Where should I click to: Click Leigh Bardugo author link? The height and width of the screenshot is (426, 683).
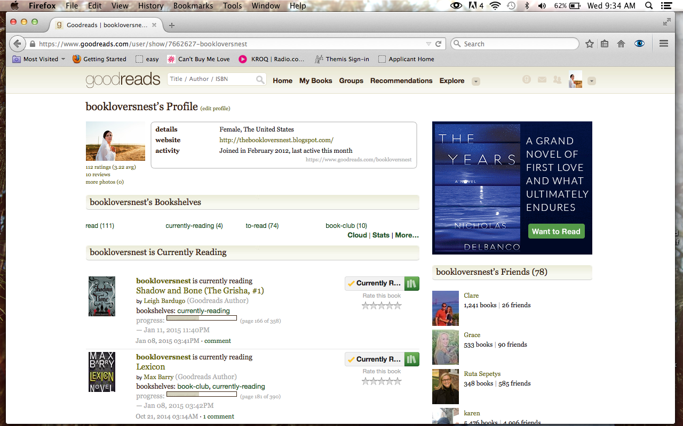point(164,301)
